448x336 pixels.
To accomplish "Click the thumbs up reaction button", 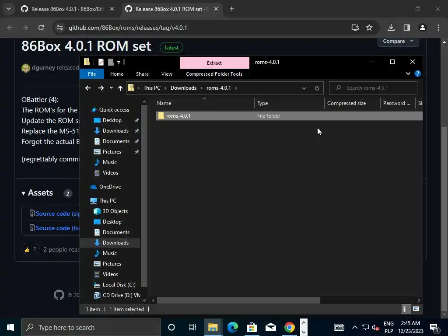I will (30, 249).
